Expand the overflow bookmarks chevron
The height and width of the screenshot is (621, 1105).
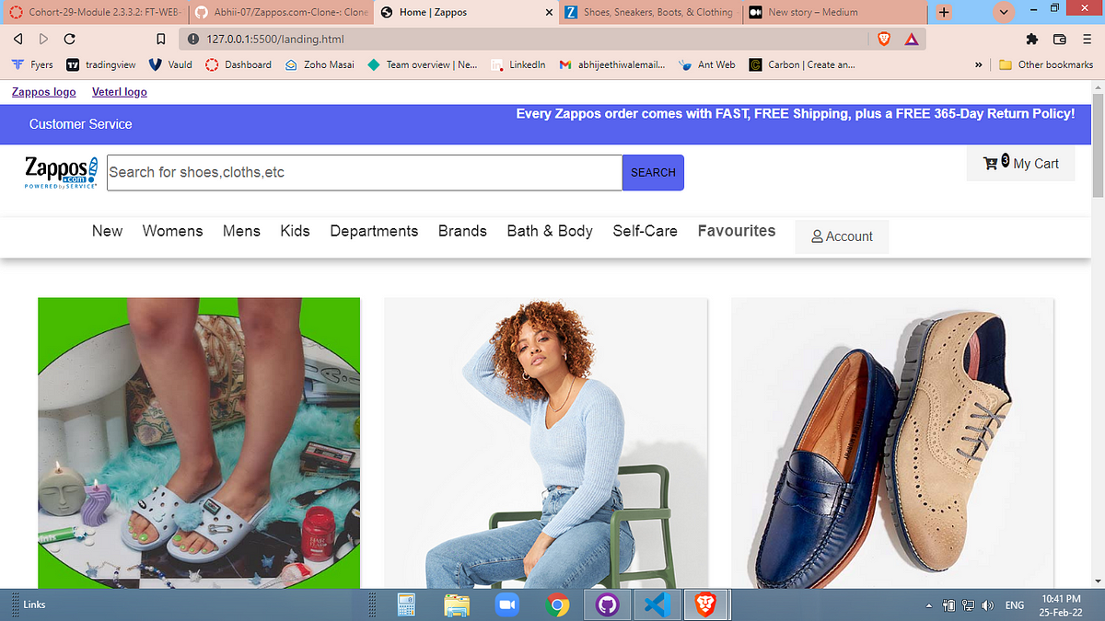click(x=978, y=64)
